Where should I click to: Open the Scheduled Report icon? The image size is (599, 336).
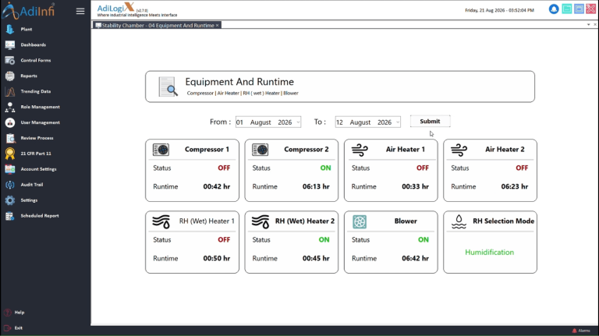click(10, 216)
